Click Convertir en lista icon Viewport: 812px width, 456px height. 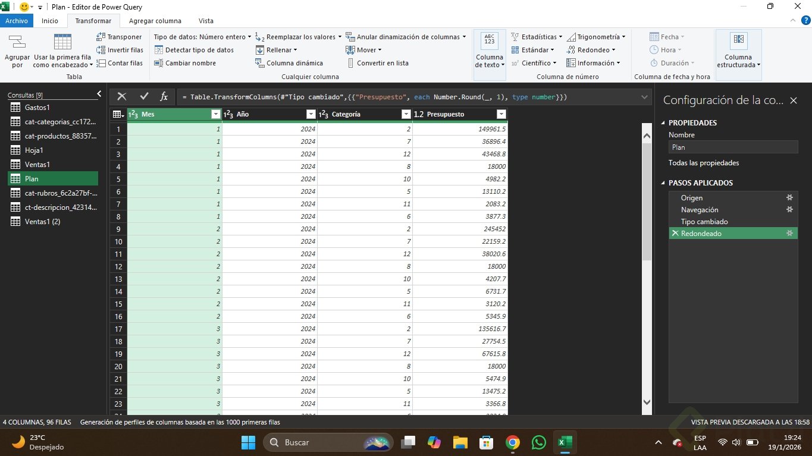pyautogui.click(x=350, y=63)
